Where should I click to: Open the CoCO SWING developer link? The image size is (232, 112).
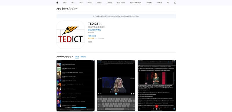pyautogui.click(x=95, y=30)
